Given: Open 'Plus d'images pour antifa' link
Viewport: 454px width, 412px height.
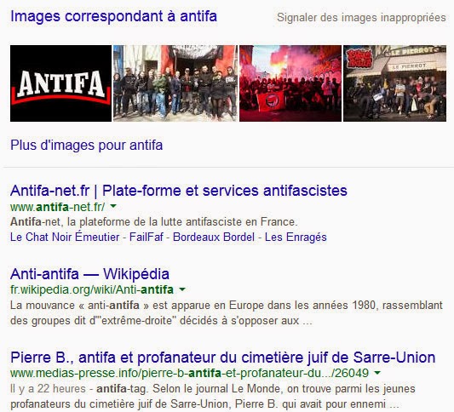Looking at the screenshot, I should tap(87, 145).
